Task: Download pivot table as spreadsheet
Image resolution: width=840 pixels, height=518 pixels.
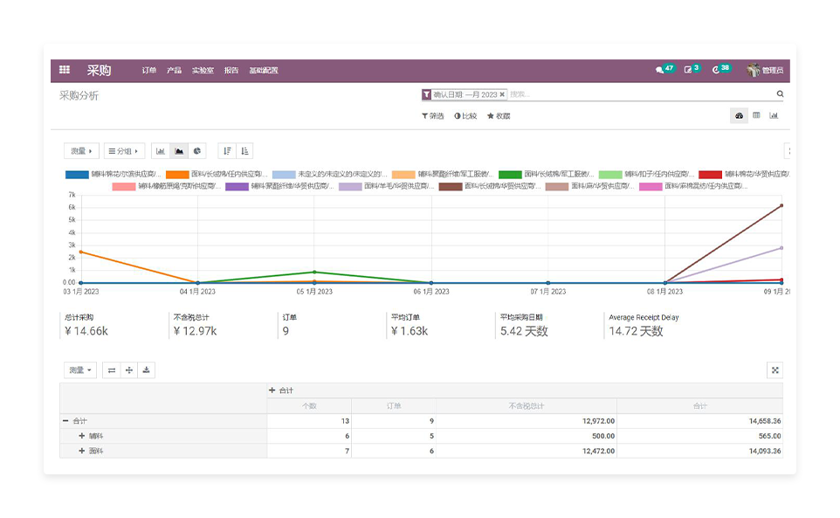Action: [x=147, y=370]
